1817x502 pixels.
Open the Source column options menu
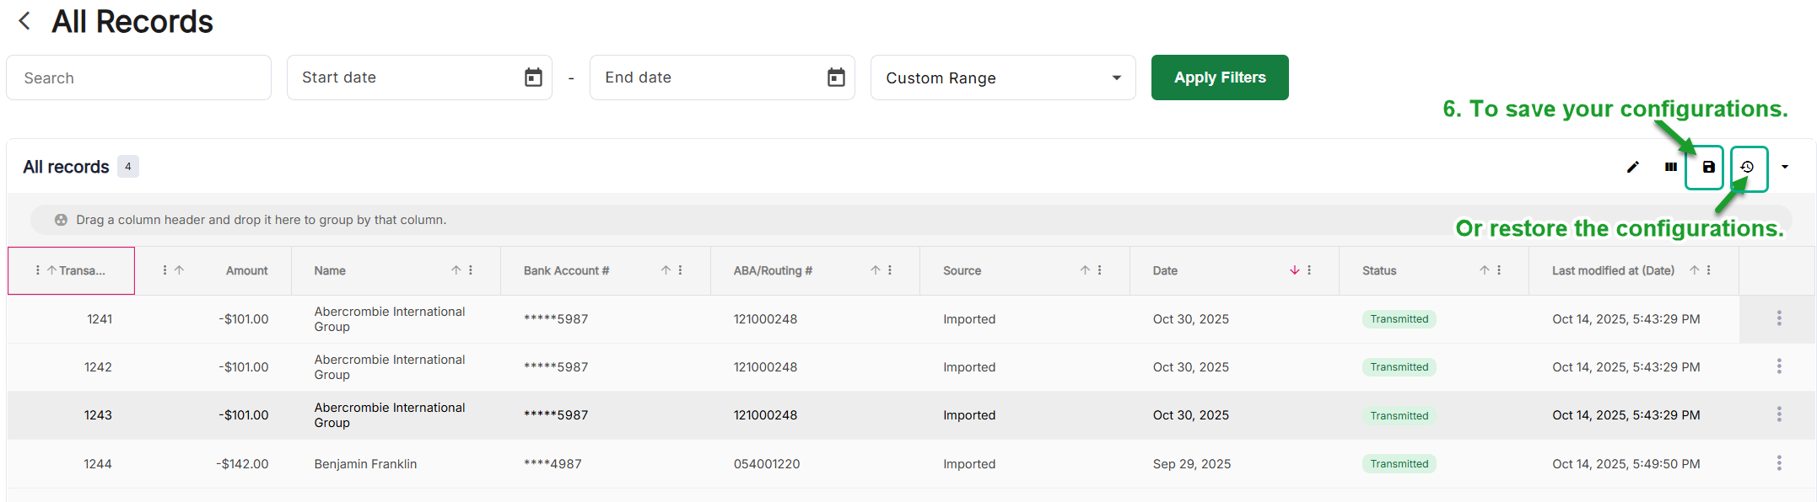point(1099,270)
